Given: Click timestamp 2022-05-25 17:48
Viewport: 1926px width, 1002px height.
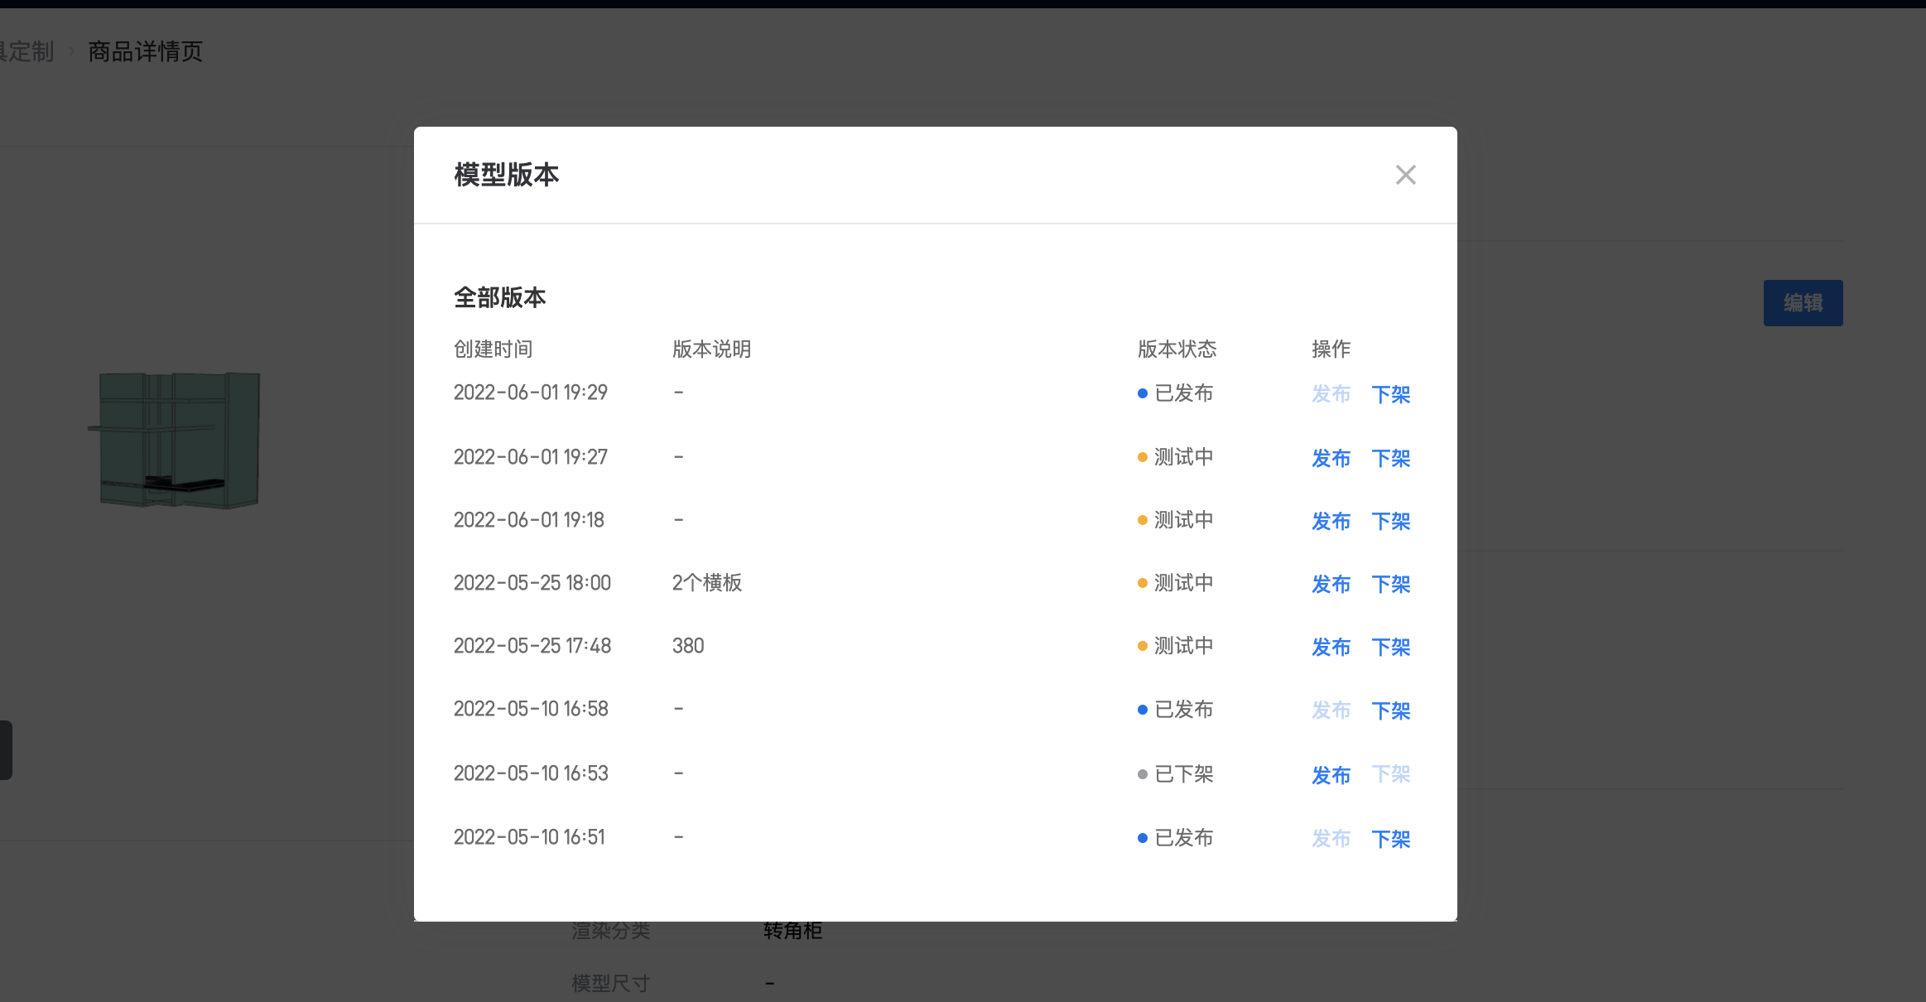Looking at the screenshot, I should 532,646.
